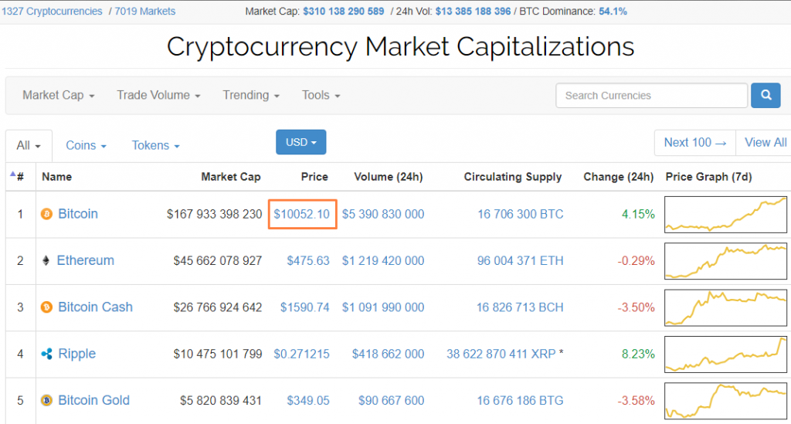Click the Bitcoin coin logo icon

46,214
